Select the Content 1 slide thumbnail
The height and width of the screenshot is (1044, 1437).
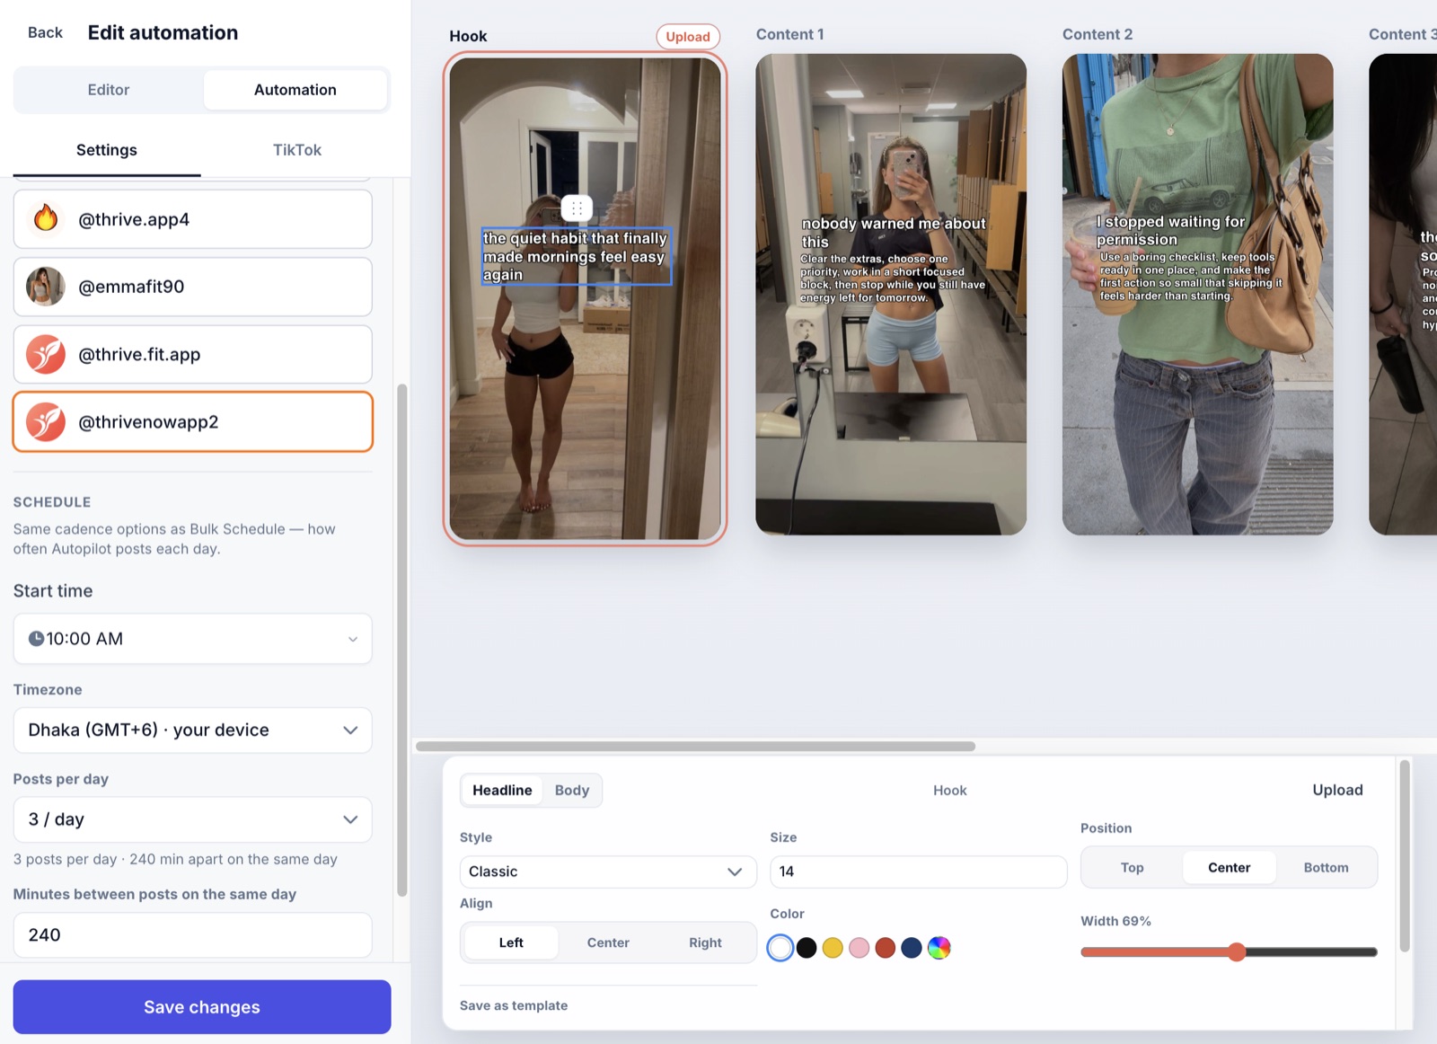point(891,295)
